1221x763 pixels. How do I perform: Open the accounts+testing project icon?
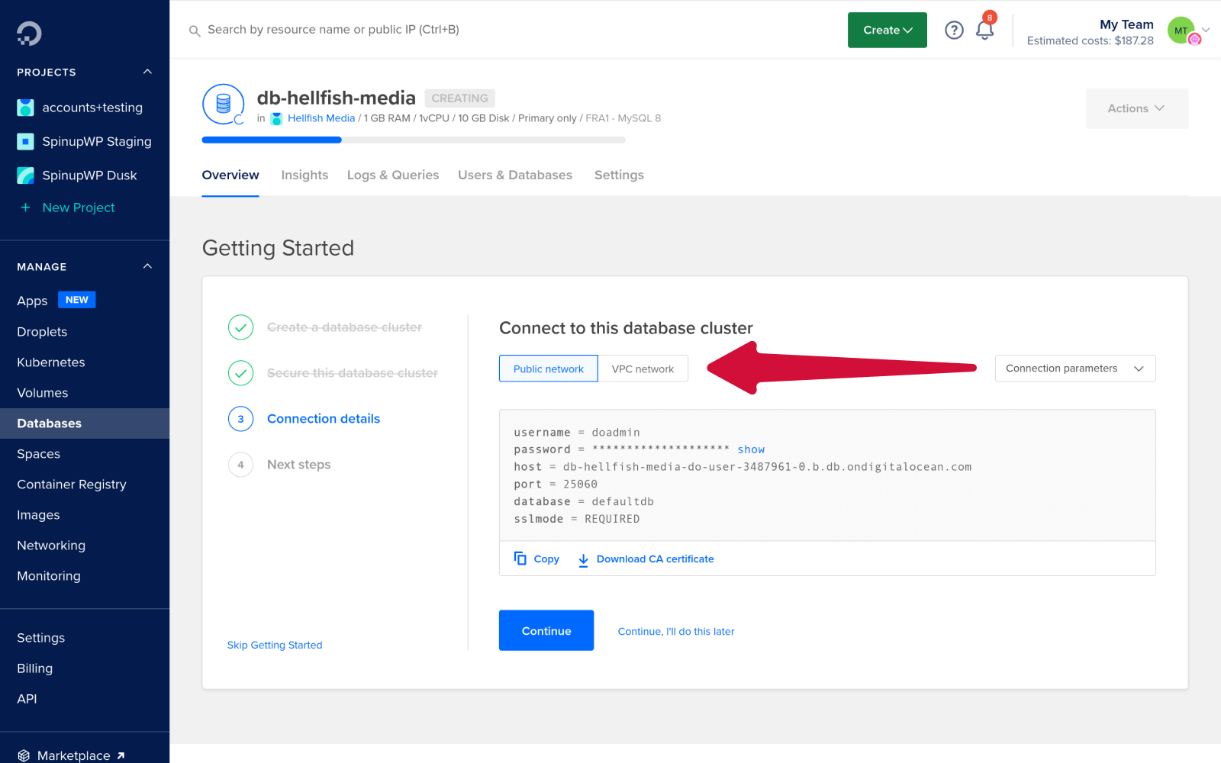pos(25,107)
